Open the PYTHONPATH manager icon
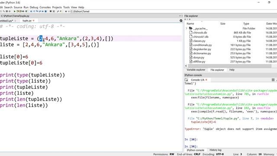Image resolution: width=277 pixels, height=156 pixels. tap(61, 11)
